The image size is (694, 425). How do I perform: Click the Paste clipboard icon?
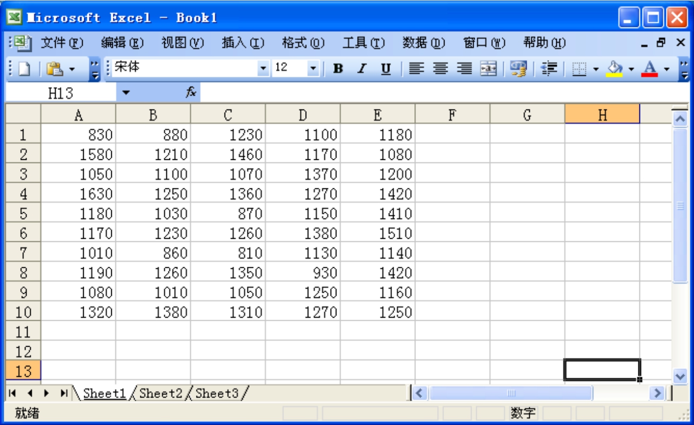point(54,69)
